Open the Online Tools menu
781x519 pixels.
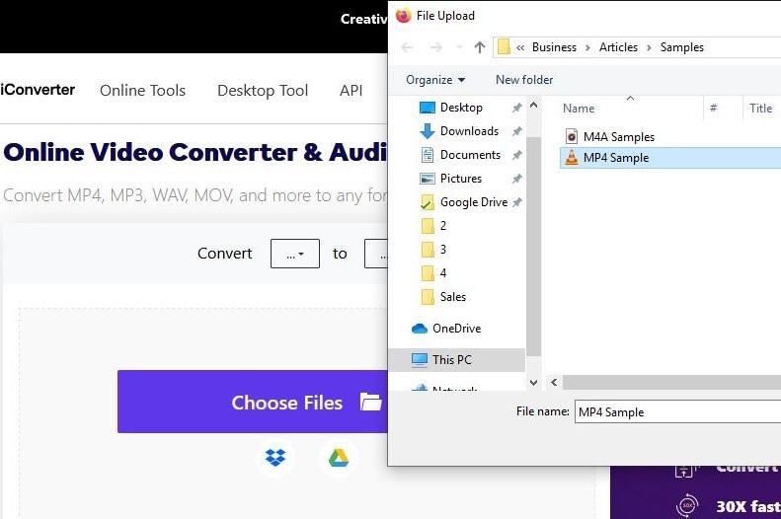click(142, 90)
